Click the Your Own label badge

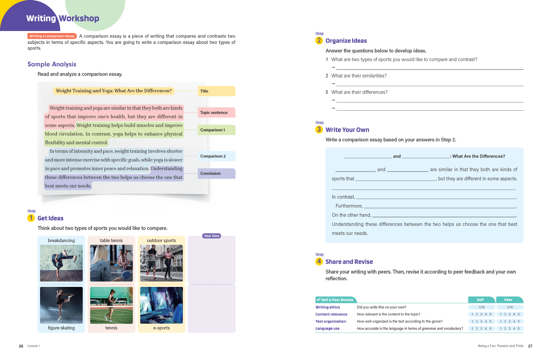coord(211,236)
